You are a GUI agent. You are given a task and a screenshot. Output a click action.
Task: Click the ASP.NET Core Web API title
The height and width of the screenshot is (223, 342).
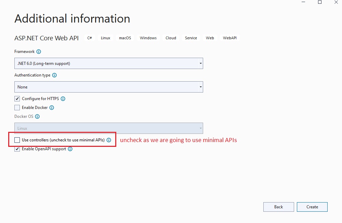click(47, 38)
